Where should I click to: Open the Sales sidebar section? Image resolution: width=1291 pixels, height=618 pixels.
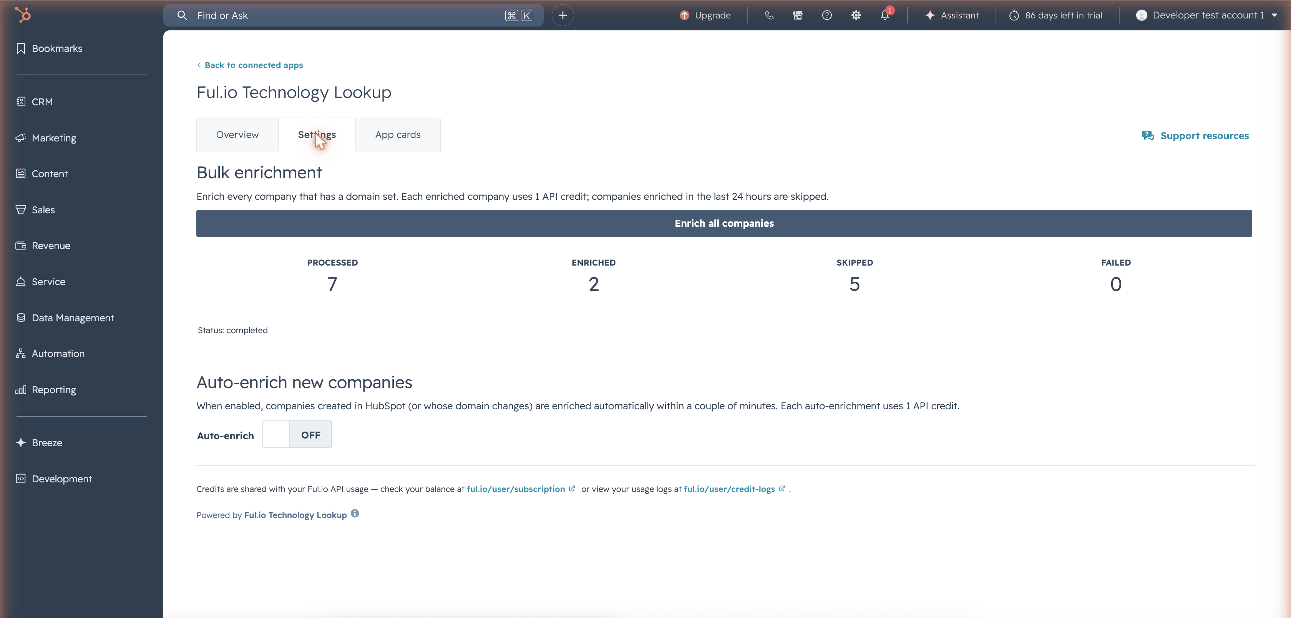click(35, 209)
